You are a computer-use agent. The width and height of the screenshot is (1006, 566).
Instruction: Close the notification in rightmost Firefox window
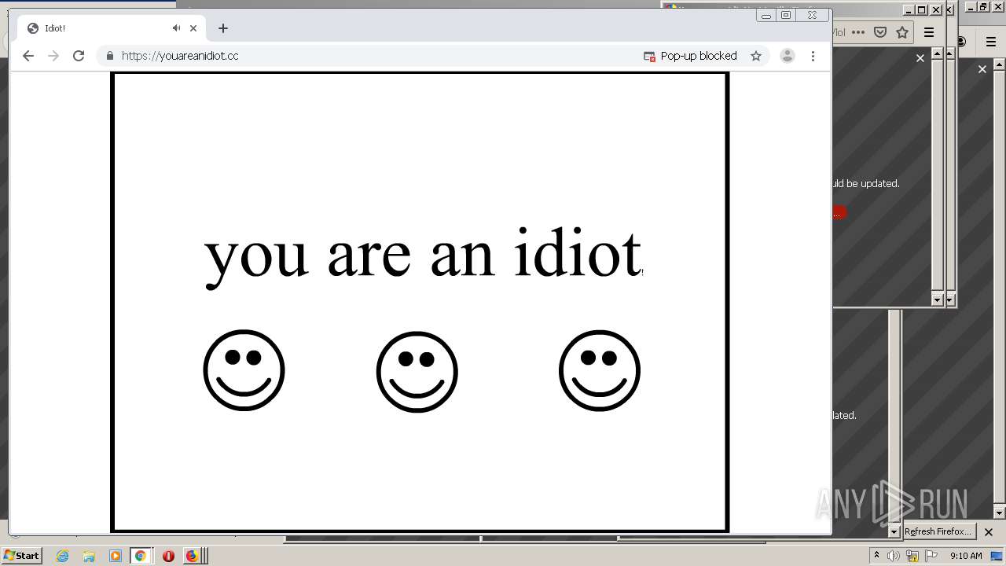click(982, 69)
